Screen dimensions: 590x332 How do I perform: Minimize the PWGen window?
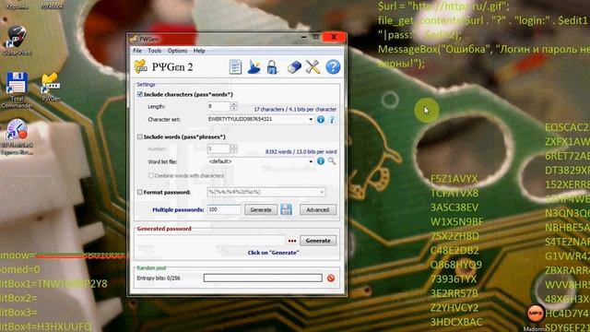tap(303, 37)
